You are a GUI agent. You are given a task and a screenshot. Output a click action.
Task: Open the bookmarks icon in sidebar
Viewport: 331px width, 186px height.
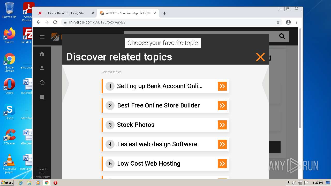click(x=42, y=97)
